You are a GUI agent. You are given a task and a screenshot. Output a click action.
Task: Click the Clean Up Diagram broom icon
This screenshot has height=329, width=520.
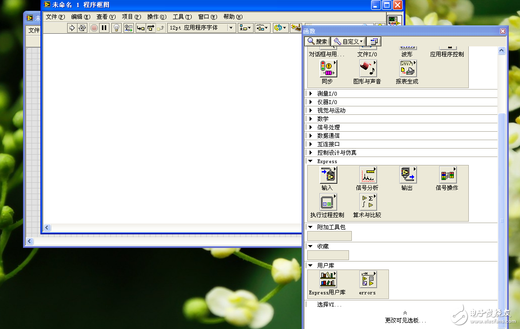[x=295, y=28]
